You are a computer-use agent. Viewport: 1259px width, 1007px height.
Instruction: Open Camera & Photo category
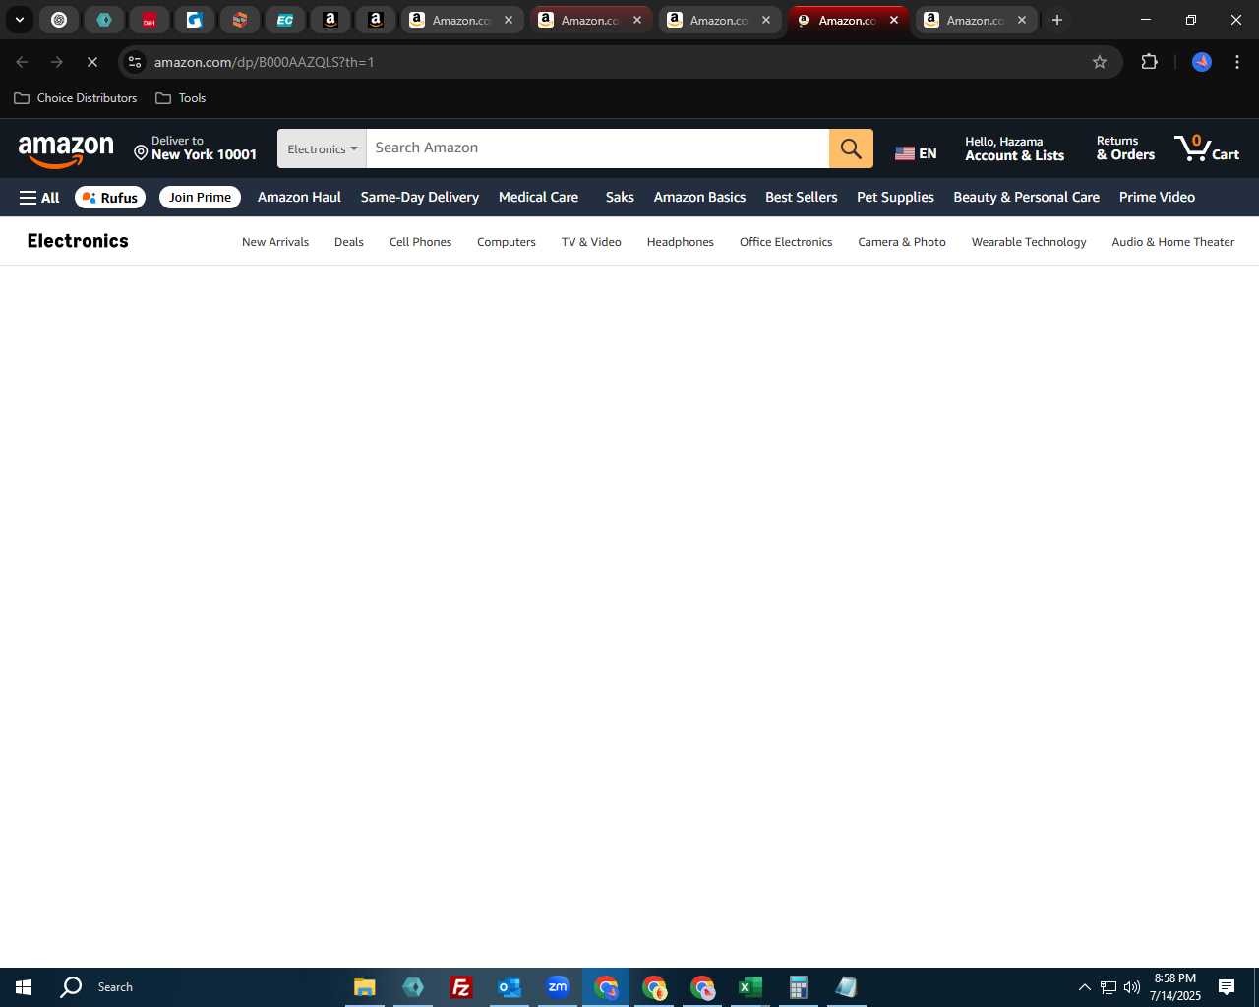[x=902, y=242]
